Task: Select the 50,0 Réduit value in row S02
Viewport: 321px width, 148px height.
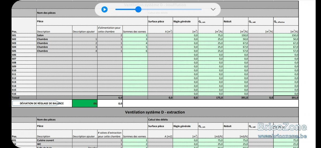Action: tap(236, 39)
